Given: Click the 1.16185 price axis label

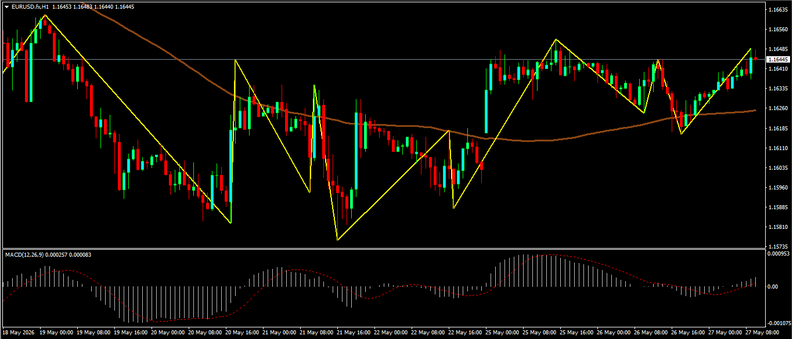Looking at the screenshot, I should click(x=777, y=128).
